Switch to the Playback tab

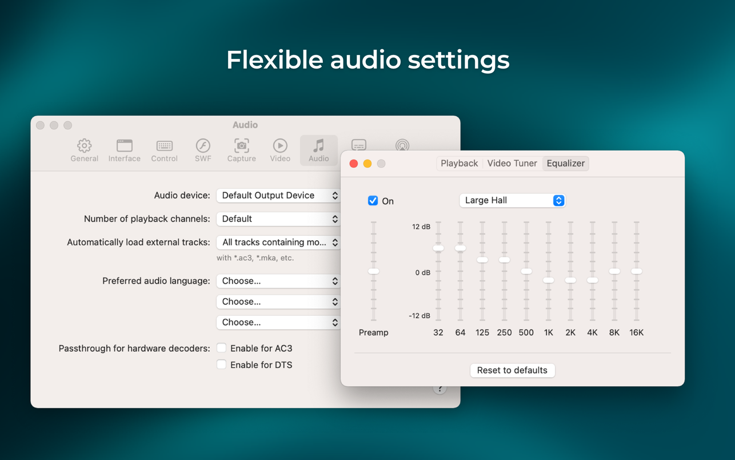(x=459, y=164)
